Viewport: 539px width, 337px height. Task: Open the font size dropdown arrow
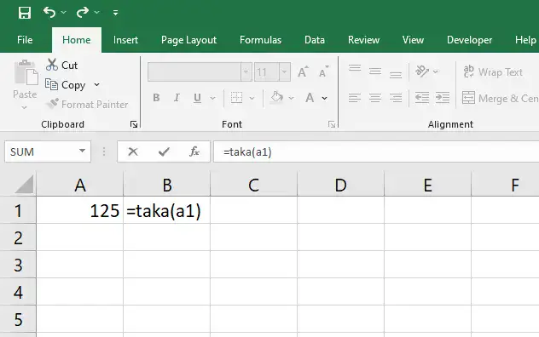tap(285, 72)
